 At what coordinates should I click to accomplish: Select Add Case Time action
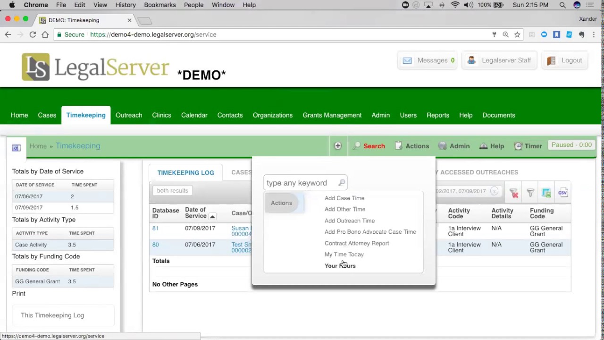pos(344,198)
